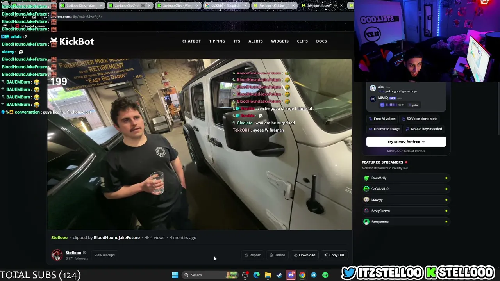Open featured streamer Fancytunne

[405, 222]
